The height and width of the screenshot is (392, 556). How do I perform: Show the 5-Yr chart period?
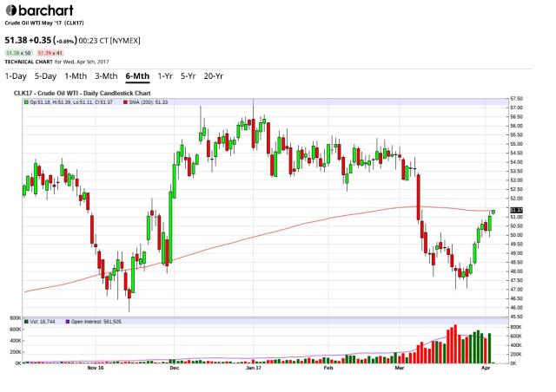click(188, 75)
